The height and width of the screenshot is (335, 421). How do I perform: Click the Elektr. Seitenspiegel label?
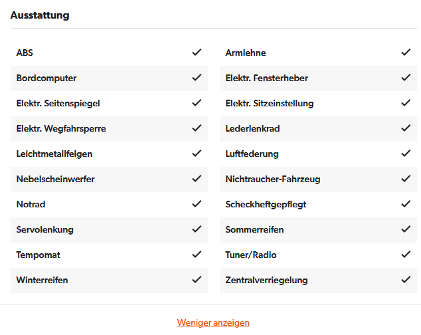[x=58, y=104]
